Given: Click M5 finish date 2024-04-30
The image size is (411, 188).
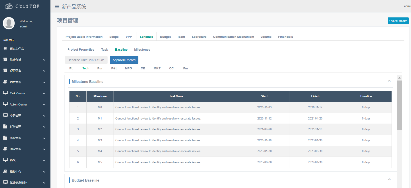Looking at the screenshot, I should pyautogui.click(x=315, y=162).
